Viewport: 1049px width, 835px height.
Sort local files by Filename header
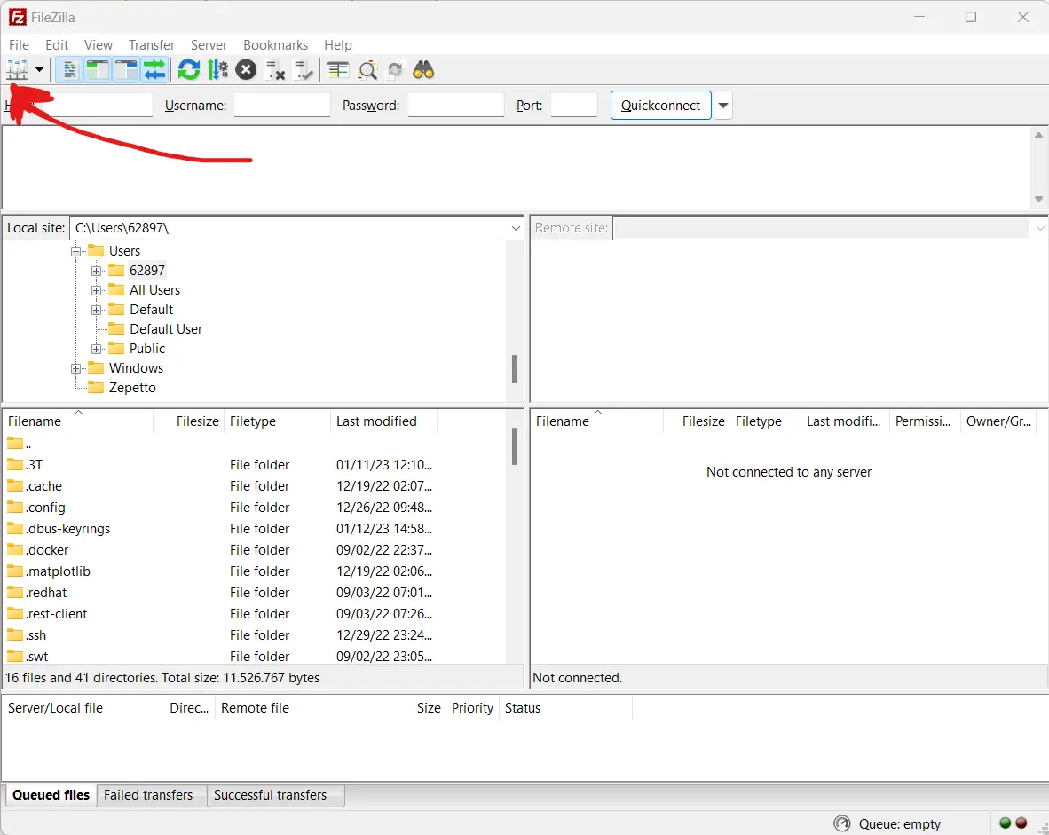click(77, 421)
